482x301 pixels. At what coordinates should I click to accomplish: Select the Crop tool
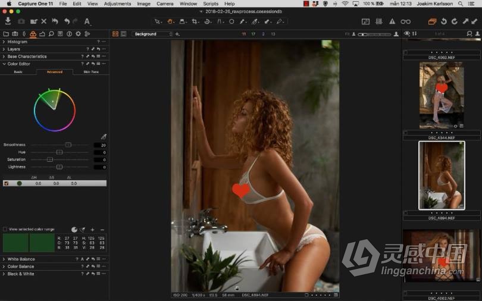coord(195,21)
